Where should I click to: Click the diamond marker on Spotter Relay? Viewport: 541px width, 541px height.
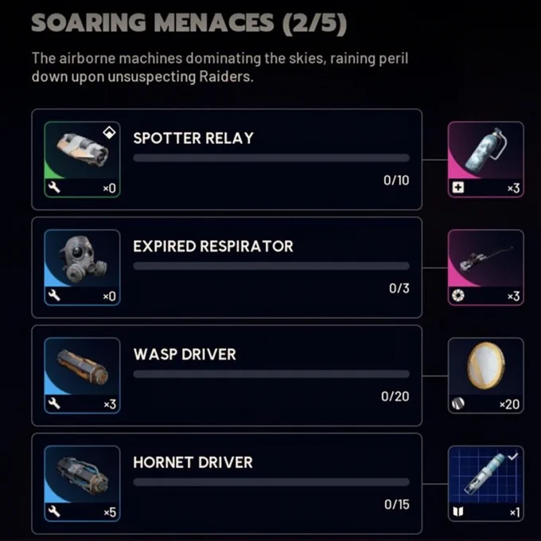pyautogui.click(x=109, y=133)
